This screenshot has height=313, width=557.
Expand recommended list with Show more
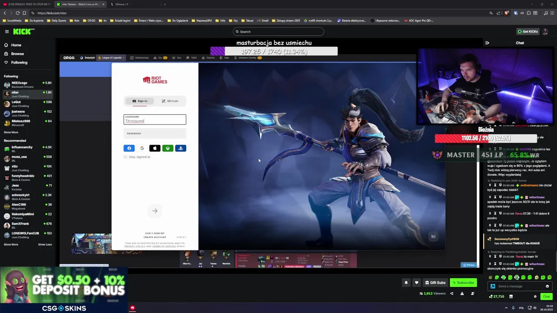(x=11, y=244)
